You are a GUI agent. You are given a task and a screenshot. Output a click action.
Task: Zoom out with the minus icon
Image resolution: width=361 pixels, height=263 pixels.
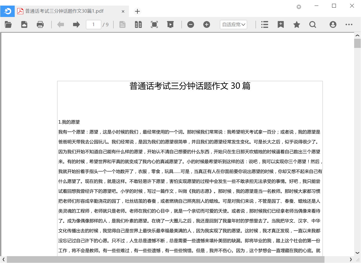click(191, 25)
